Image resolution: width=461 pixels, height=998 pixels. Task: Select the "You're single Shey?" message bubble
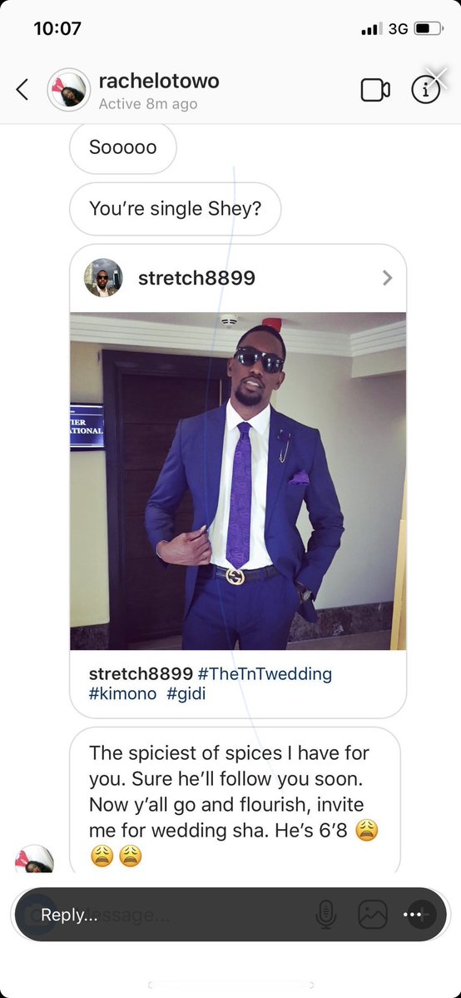pyautogui.click(x=175, y=209)
